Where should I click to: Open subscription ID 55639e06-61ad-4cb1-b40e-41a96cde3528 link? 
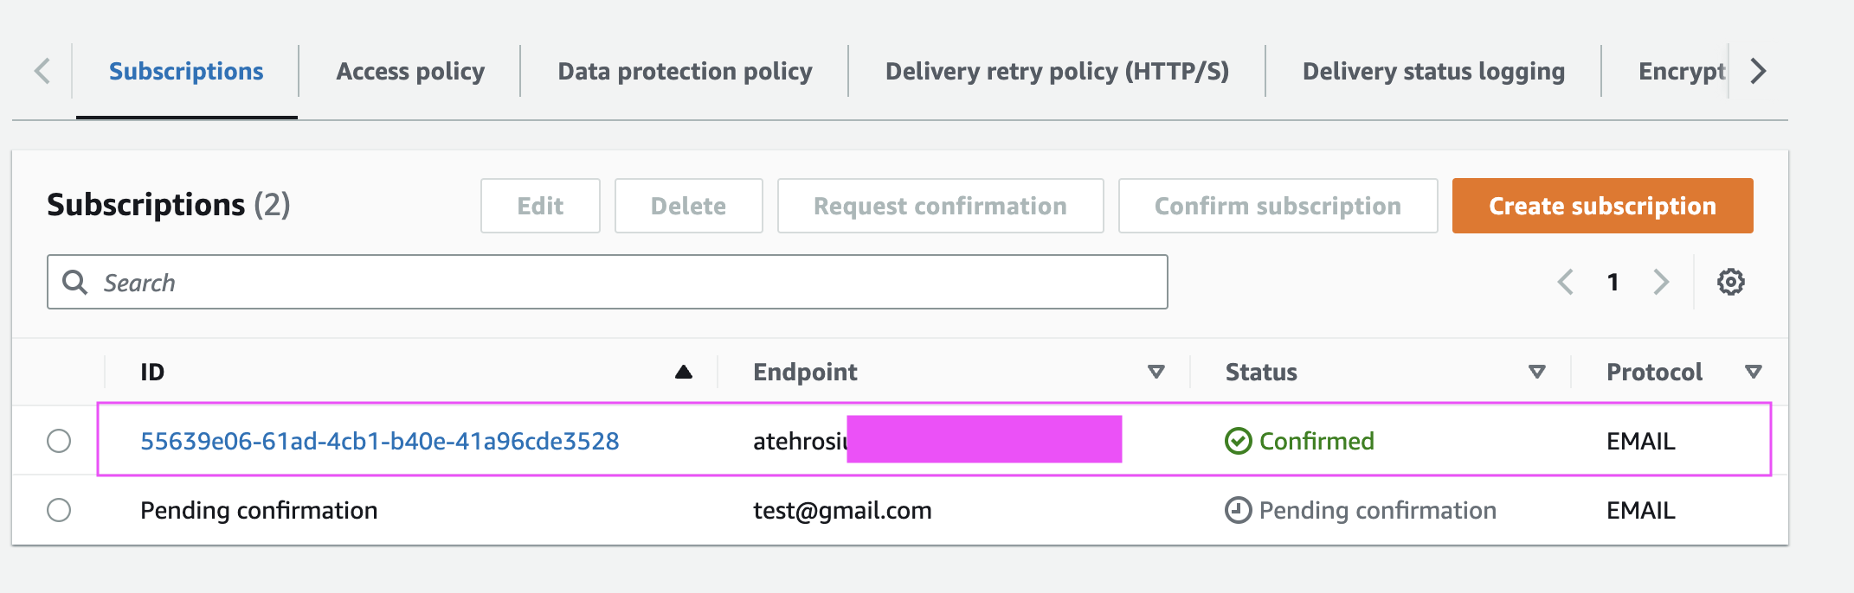379,441
